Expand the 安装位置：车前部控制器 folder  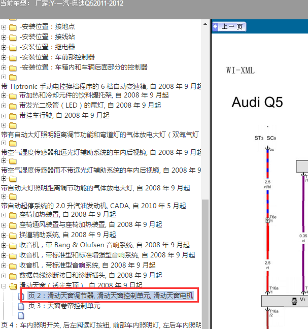coord(4,57)
